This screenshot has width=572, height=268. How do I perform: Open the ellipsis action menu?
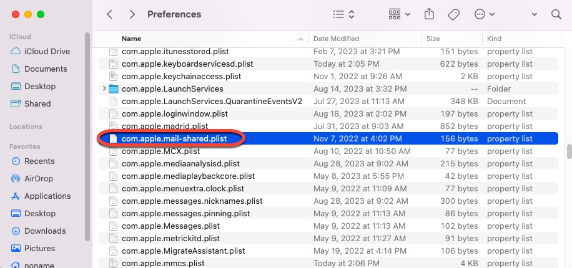tap(484, 14)
